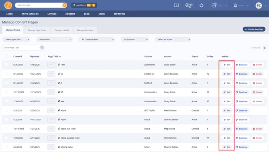This screenshot has width=269, height=152.
Task: Delete the page titled 87
Action: click(x=257, y=92)
